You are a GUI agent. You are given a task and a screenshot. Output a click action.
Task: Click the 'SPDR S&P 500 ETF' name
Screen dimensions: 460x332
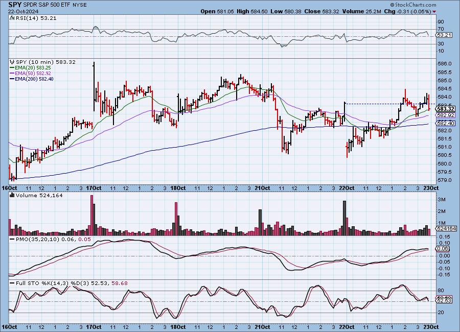[47, 5]
